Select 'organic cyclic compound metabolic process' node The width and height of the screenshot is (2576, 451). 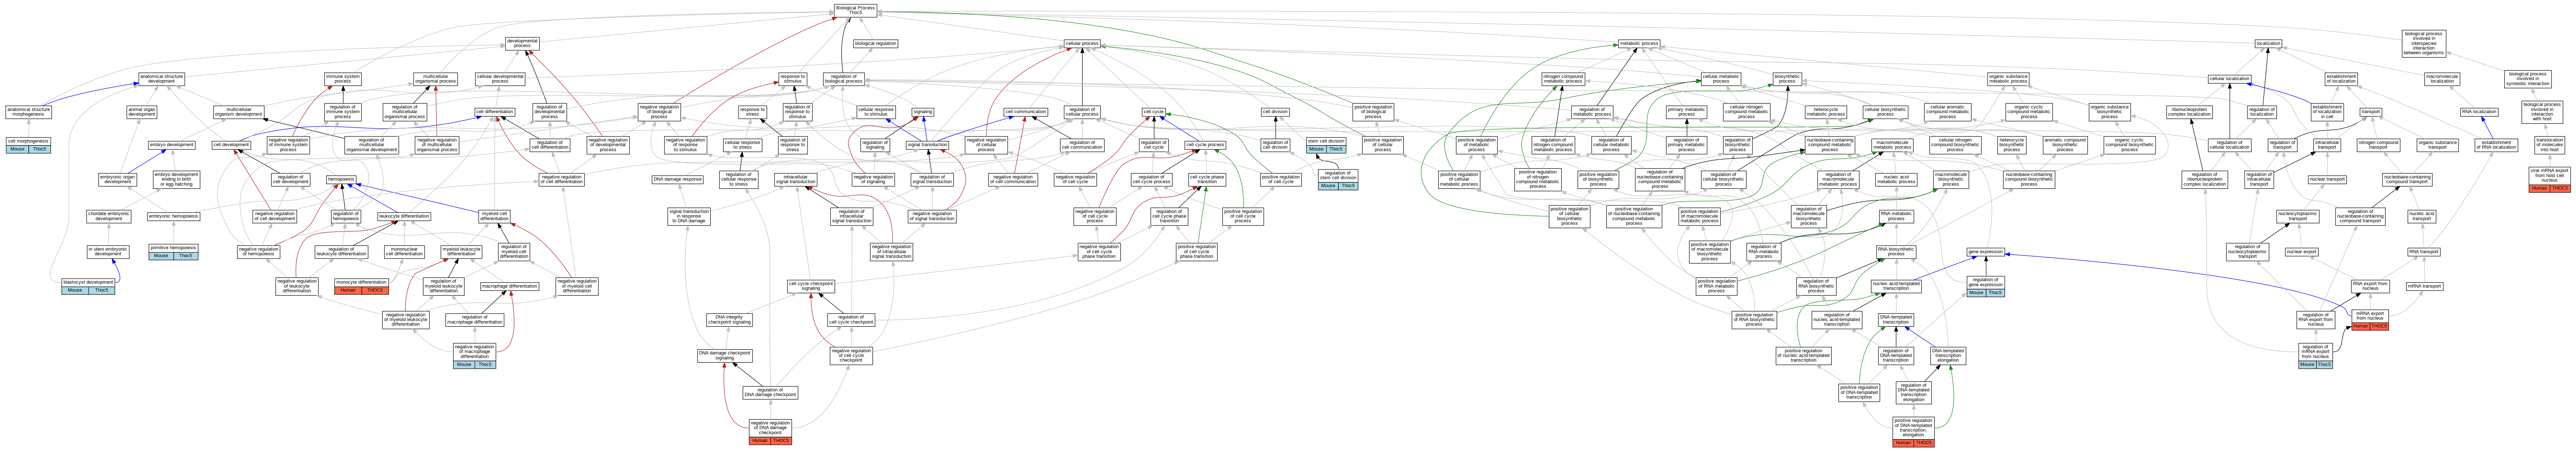coord(2028,112)
